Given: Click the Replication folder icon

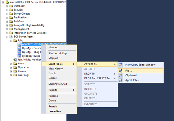Looking at the screenshot, I should pos(11,17).
